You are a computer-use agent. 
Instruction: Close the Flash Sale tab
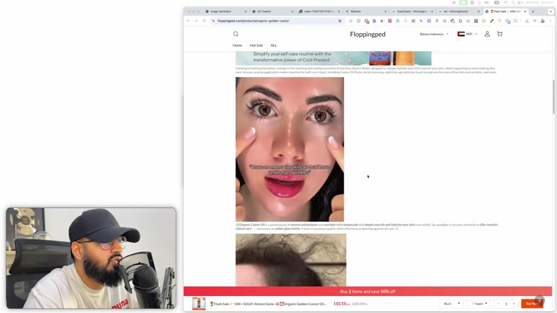click(525, 11)
